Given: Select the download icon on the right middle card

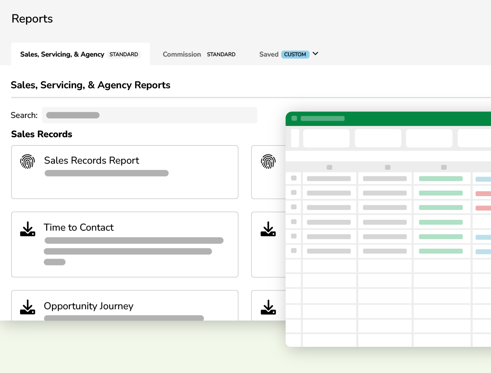Looking at the screenshot, I should point(268,228).
